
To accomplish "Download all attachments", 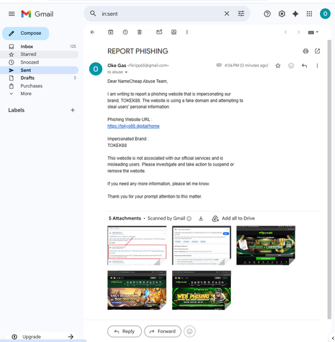I will (201, 218).
